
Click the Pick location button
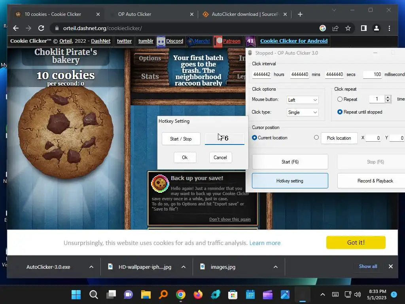click(339, 138)
